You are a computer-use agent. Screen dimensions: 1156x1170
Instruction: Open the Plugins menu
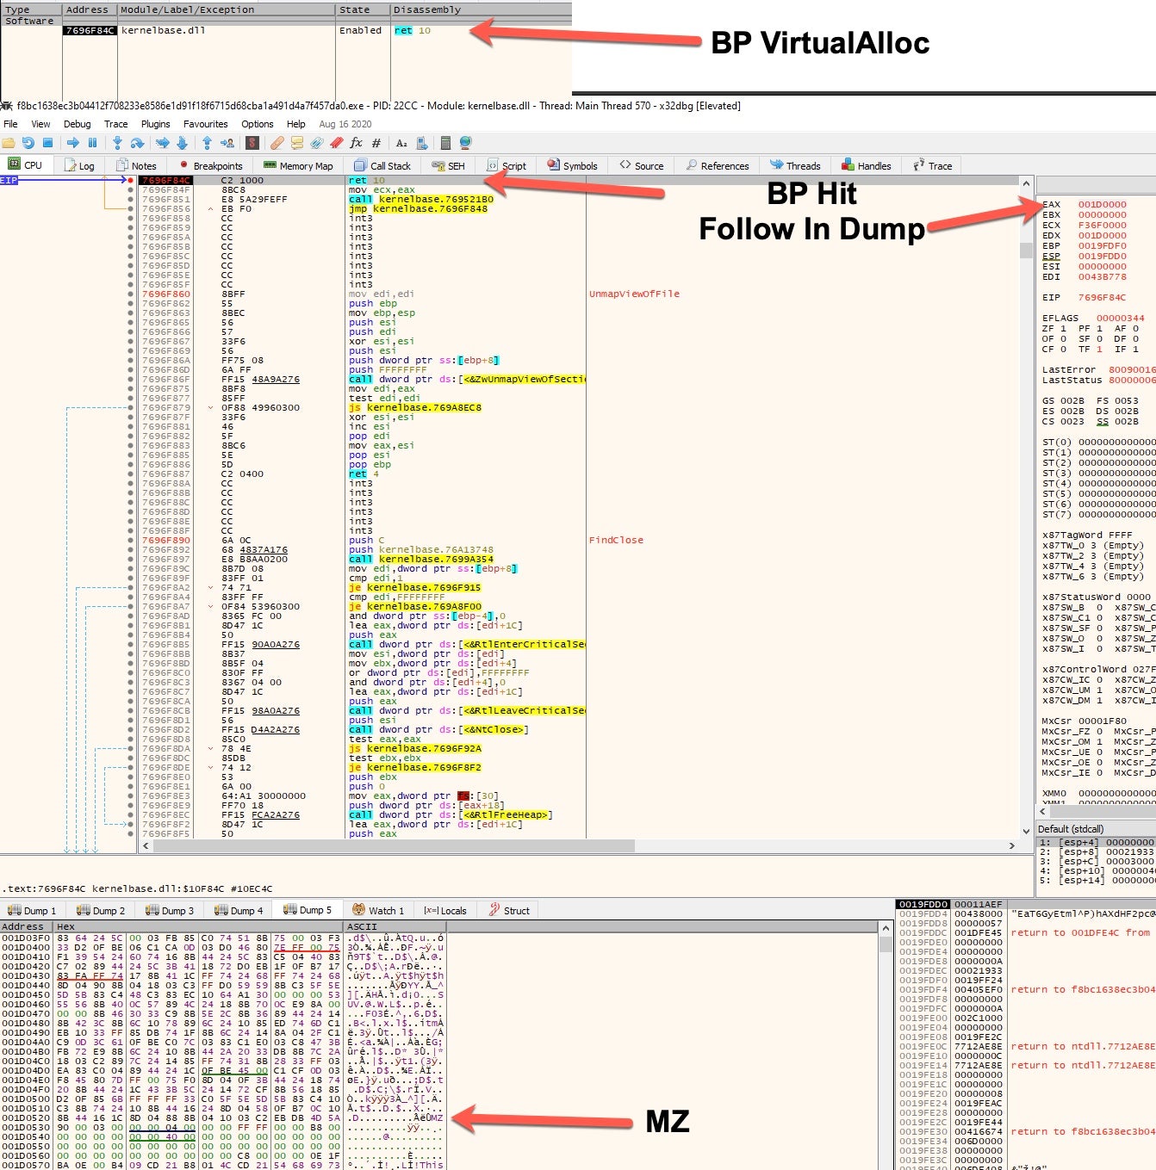155,124
